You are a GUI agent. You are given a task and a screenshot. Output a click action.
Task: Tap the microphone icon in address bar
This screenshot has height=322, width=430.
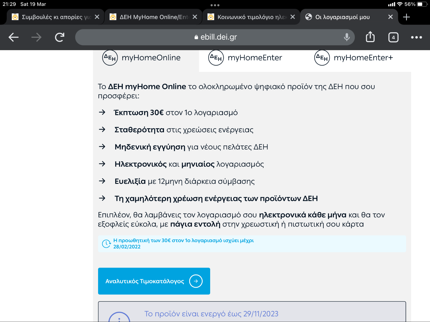click(347, 37)
